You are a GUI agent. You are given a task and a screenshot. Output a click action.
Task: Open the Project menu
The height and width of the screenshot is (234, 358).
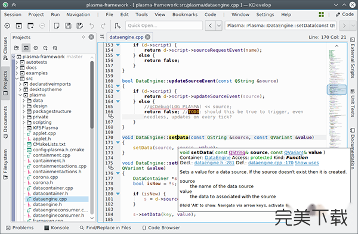(x=36, y=14)
